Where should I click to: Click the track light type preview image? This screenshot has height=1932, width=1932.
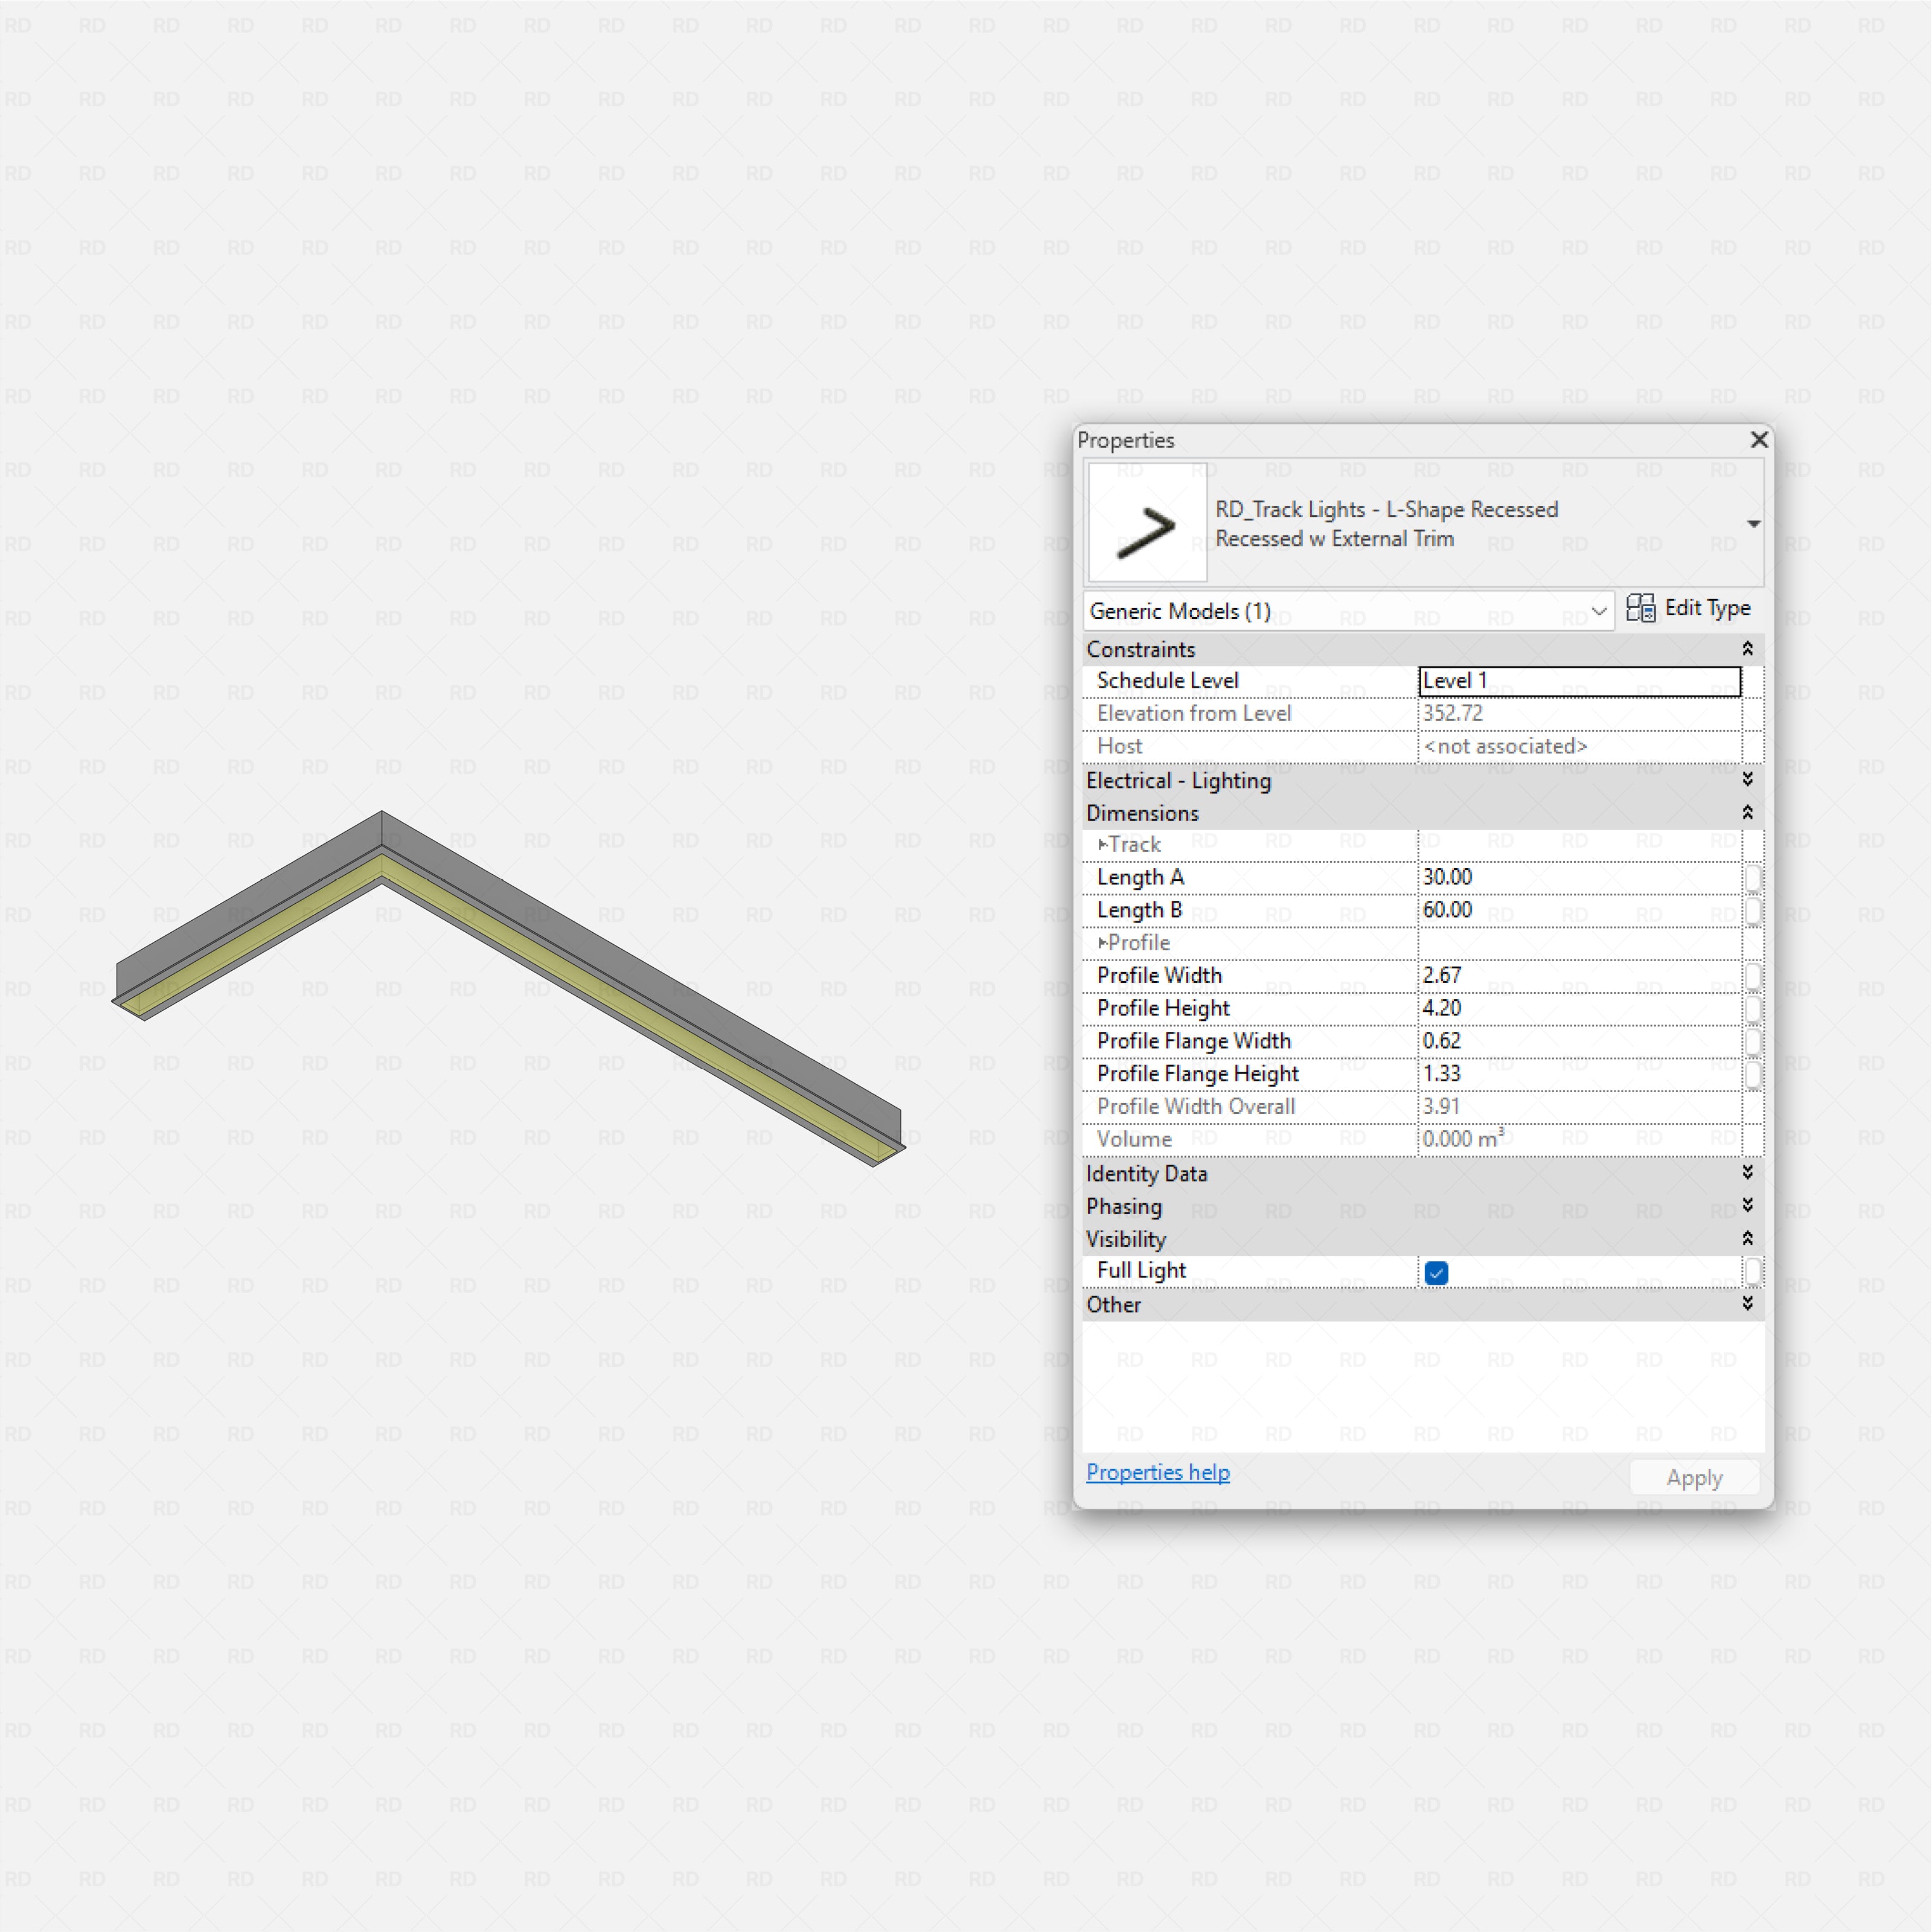tap(1147, 523)
